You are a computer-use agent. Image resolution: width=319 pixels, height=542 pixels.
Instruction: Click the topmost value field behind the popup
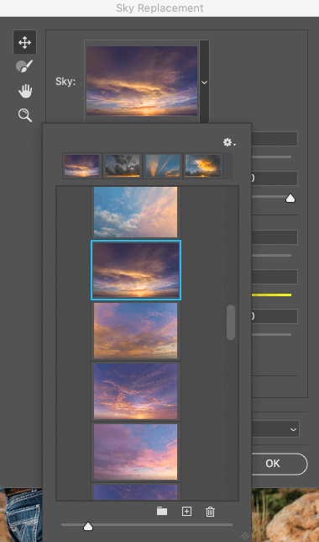pos(275,139)
